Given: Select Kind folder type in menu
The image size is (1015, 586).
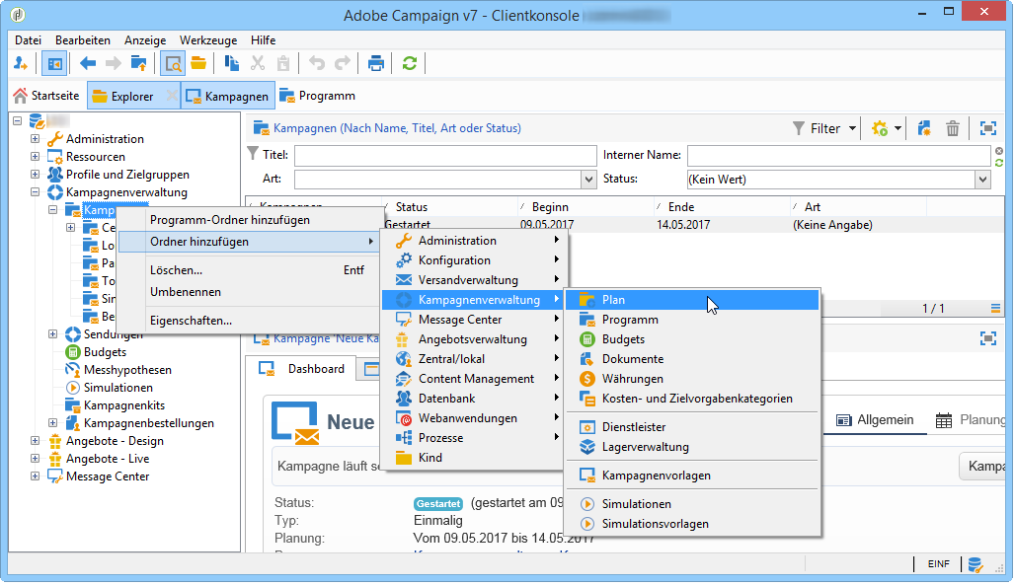Looking at the screenshot, I should pyautogui.click(x=475, y=458).
